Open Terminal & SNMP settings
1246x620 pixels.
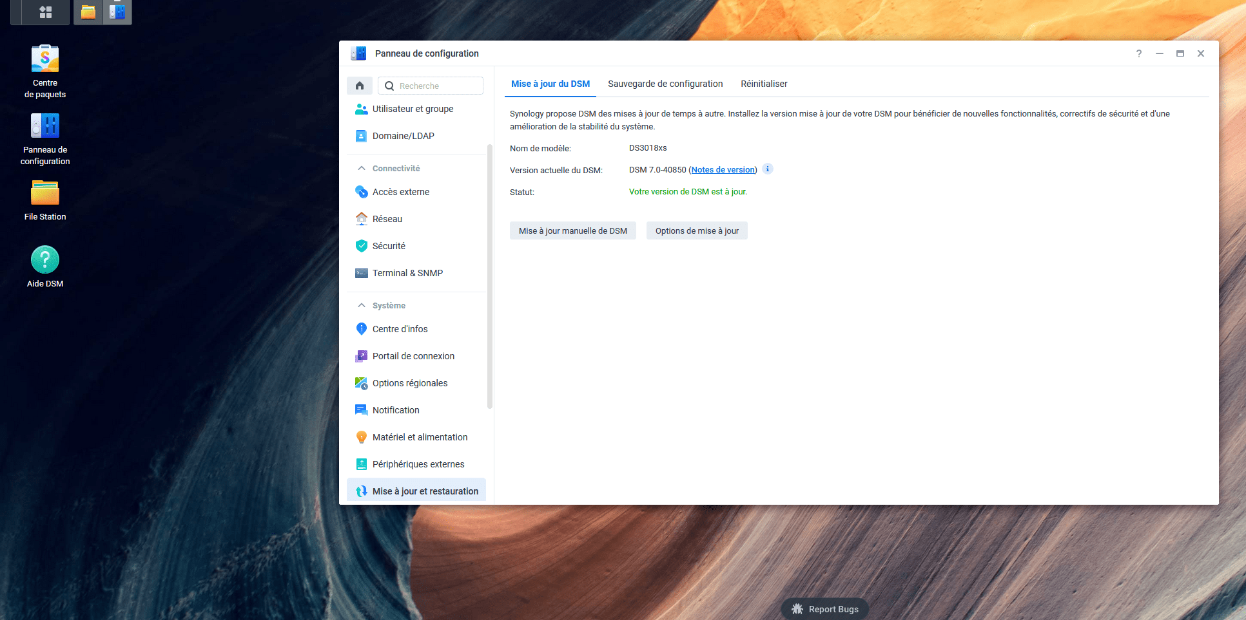click(407, 272)
